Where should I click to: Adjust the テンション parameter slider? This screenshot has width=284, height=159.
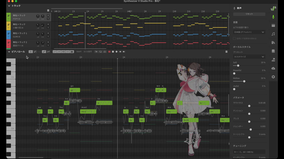(x=249, y=114)
